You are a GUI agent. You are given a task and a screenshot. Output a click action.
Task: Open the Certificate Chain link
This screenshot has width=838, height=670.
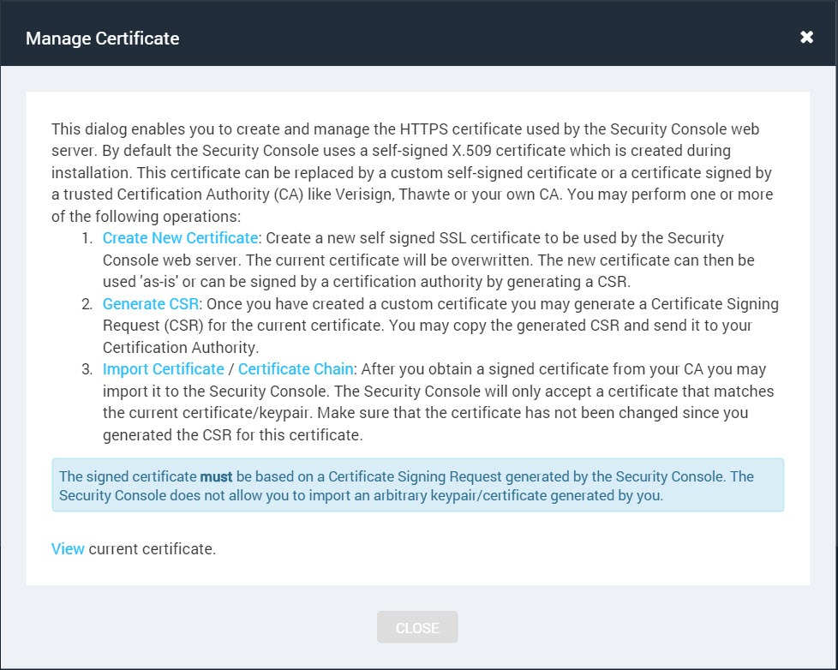click(296, 369)
